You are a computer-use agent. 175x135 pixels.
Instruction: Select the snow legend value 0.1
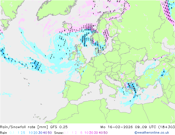(x=66, y=133)
